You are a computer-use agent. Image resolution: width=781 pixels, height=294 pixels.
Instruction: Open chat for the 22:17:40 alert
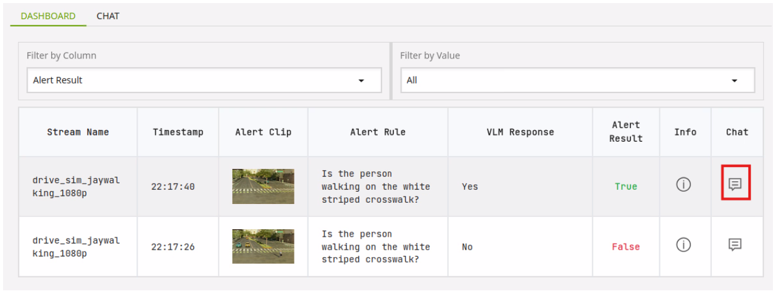pos(735,184)
